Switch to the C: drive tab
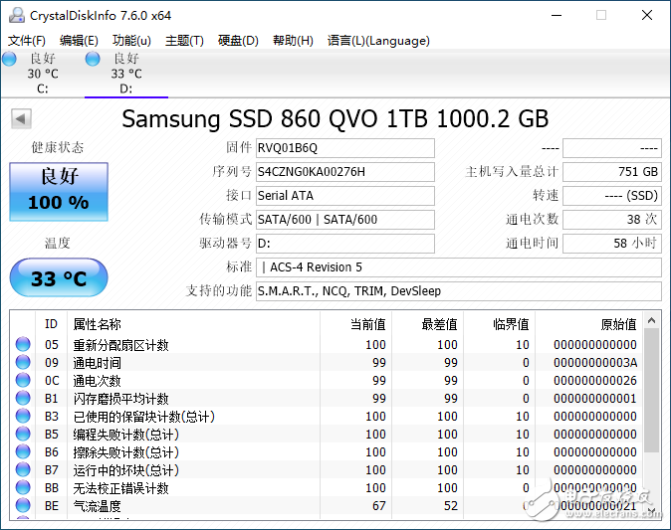 (43, 74)
